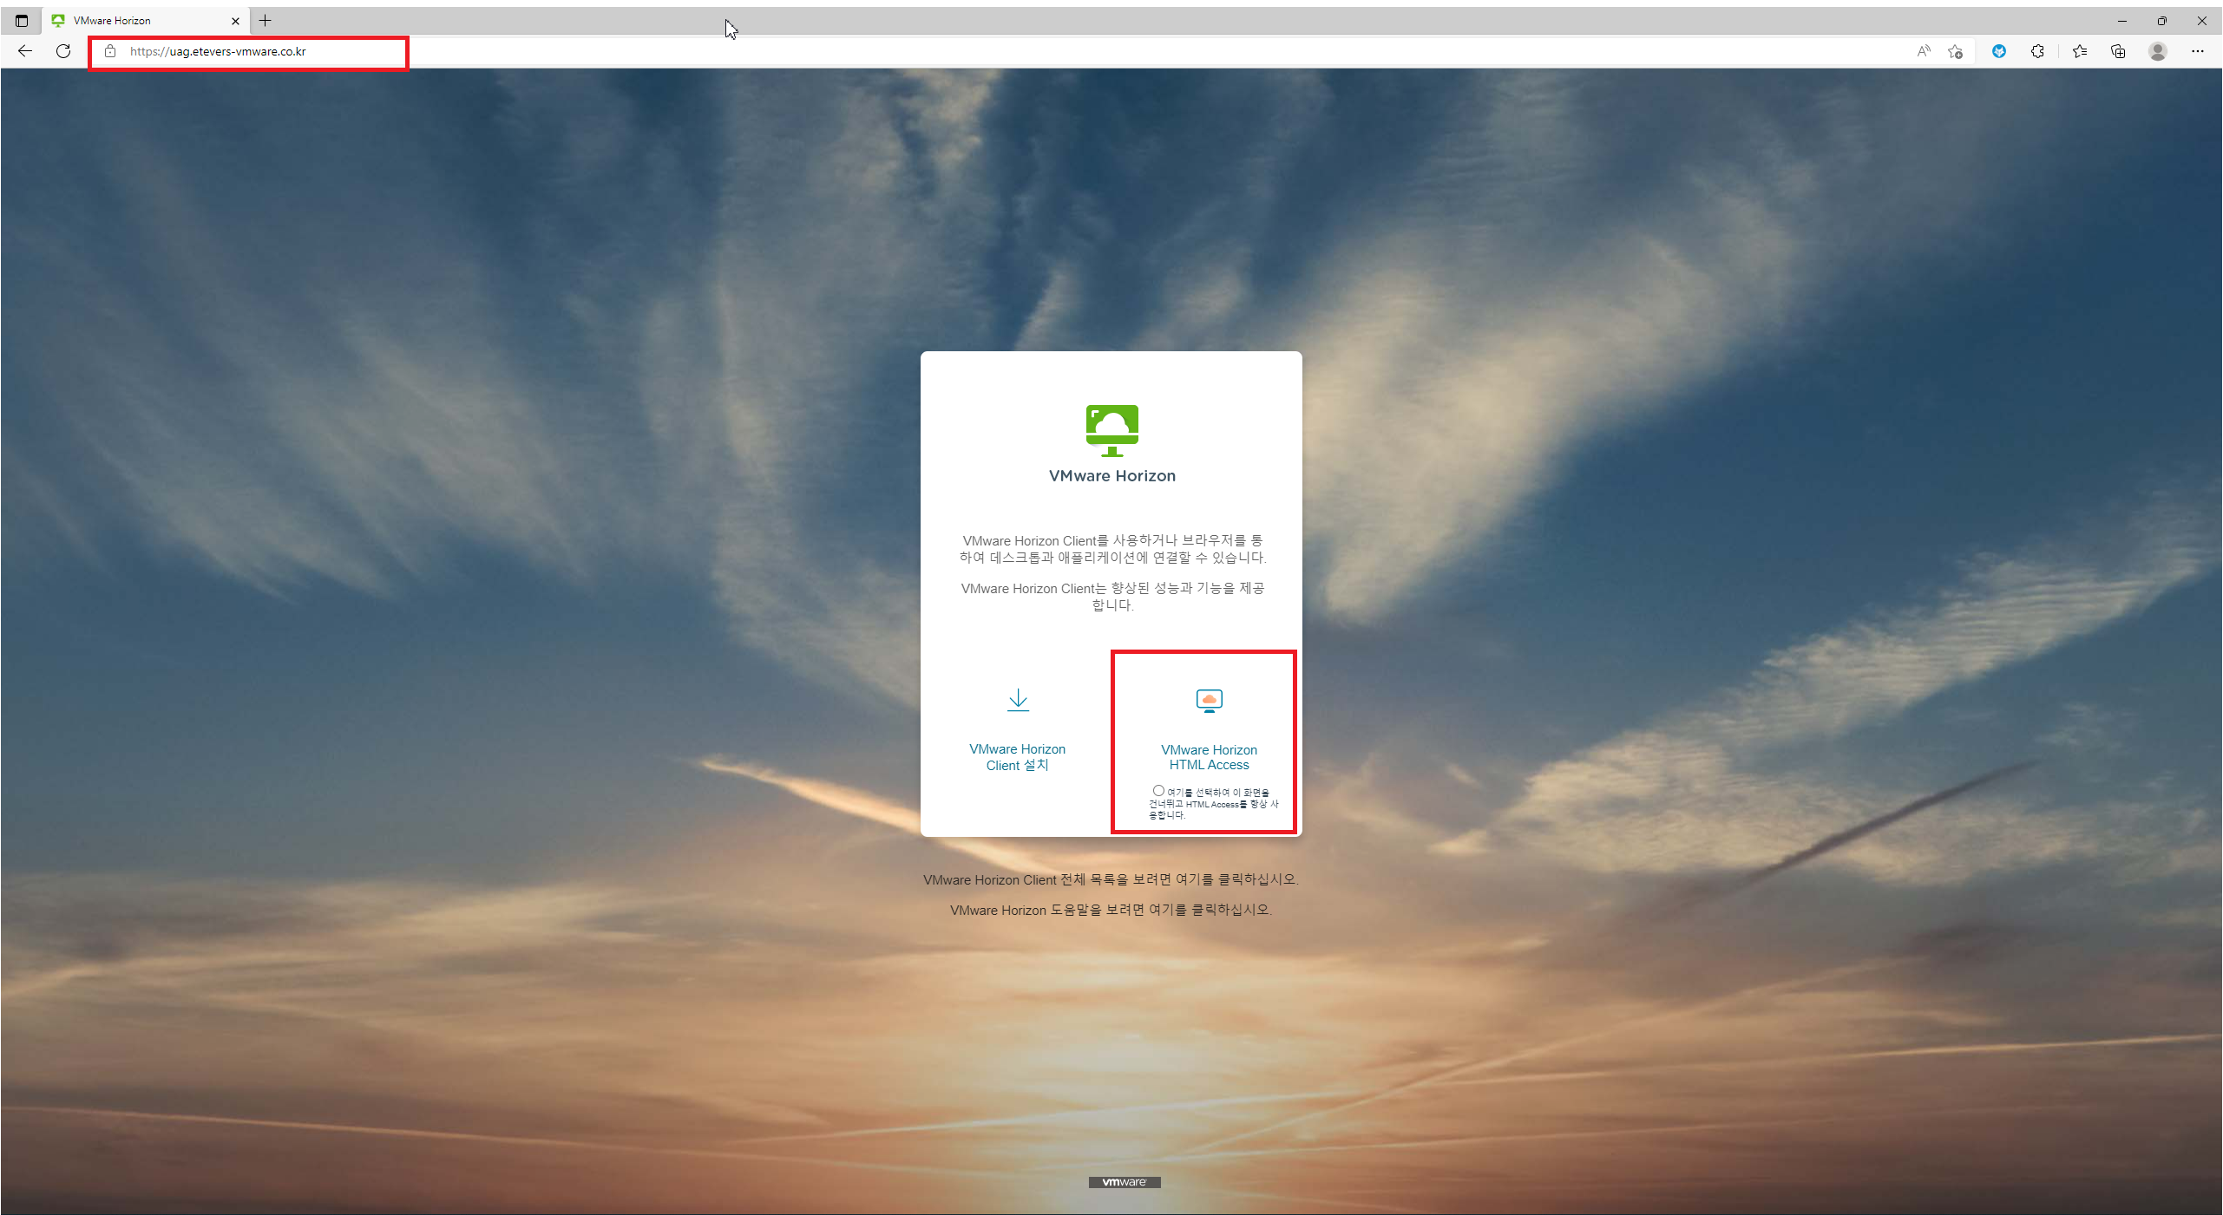Screen dimensions: 2223x1215
Task: Open the Settings and more menu
Action: coord(2197,51)
